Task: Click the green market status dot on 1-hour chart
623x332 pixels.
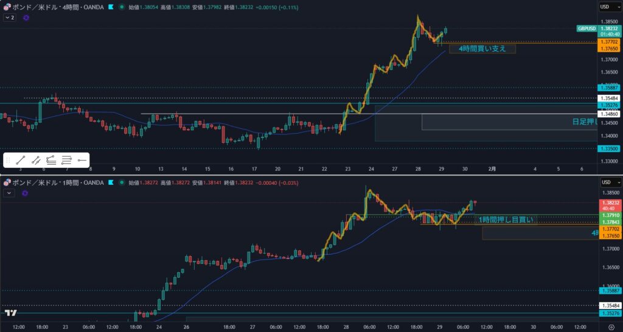Action: pos(122,182)
